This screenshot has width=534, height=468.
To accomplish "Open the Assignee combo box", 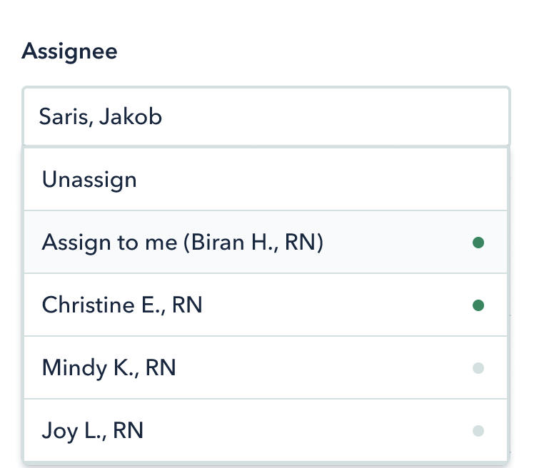I will 266,116.
